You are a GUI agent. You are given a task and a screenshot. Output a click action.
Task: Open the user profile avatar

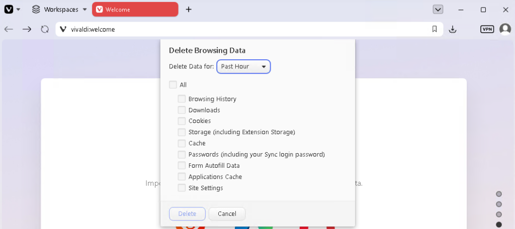pos(505,29)
